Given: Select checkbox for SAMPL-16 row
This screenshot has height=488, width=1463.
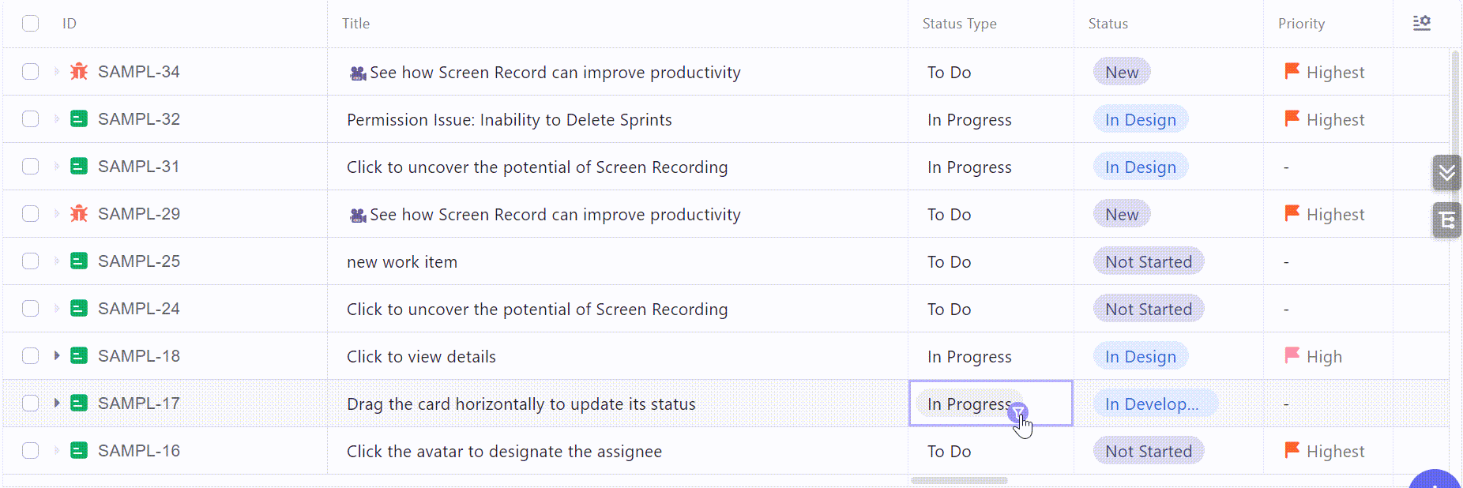Looking at the screenshot, I should tap(31, 451).
